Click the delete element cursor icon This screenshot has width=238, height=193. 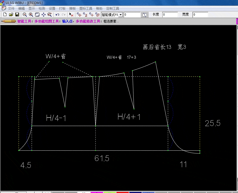[x=71, y=14]
